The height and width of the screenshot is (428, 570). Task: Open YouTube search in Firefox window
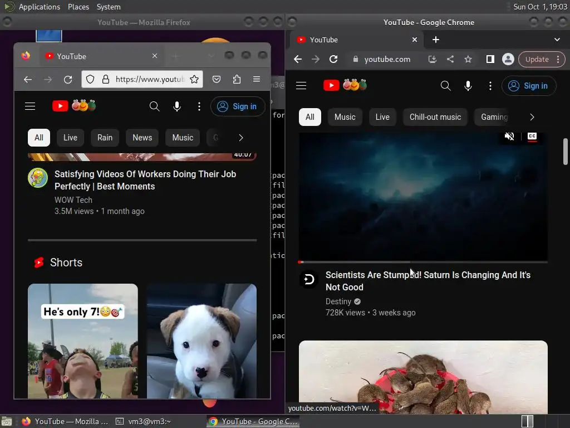(155, 106)
